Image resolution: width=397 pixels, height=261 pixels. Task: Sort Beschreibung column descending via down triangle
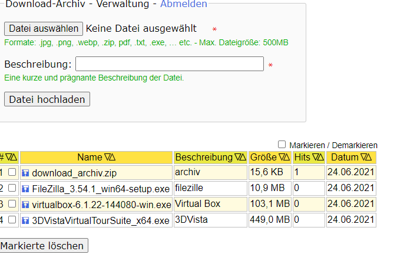[x=238, y=158]
